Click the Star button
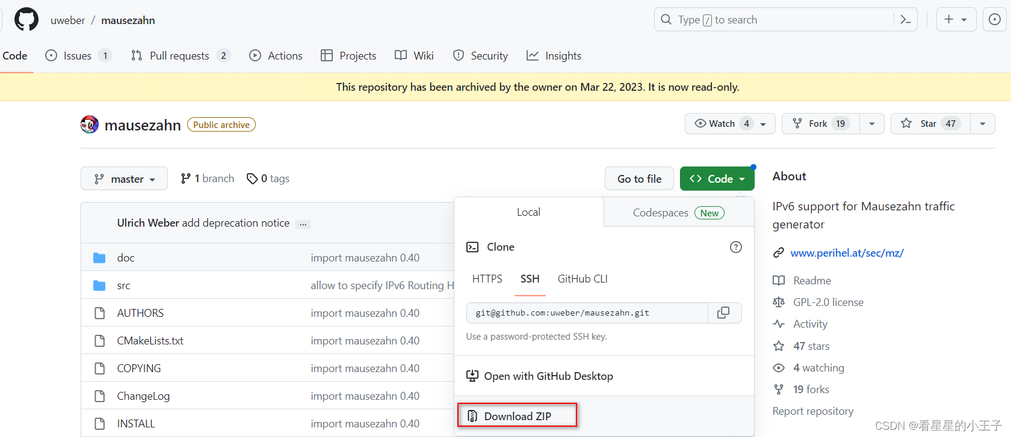1011x437 pixels. click(x=930, y=124)
